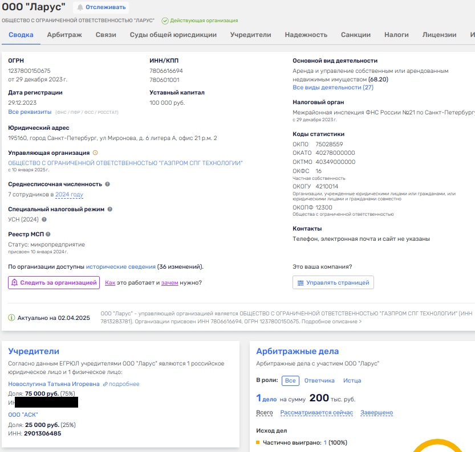Click the Как link about how tracking works
The height and width of the screenshot is (452, 475).
pos(110,283)
